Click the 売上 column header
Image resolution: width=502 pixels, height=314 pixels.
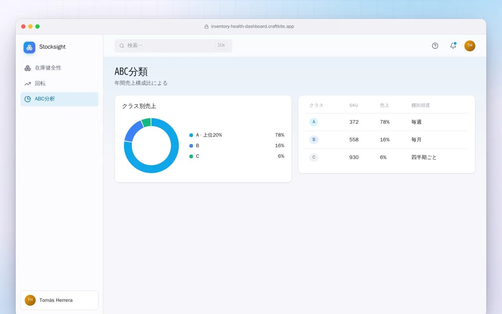tap(384, 105)
